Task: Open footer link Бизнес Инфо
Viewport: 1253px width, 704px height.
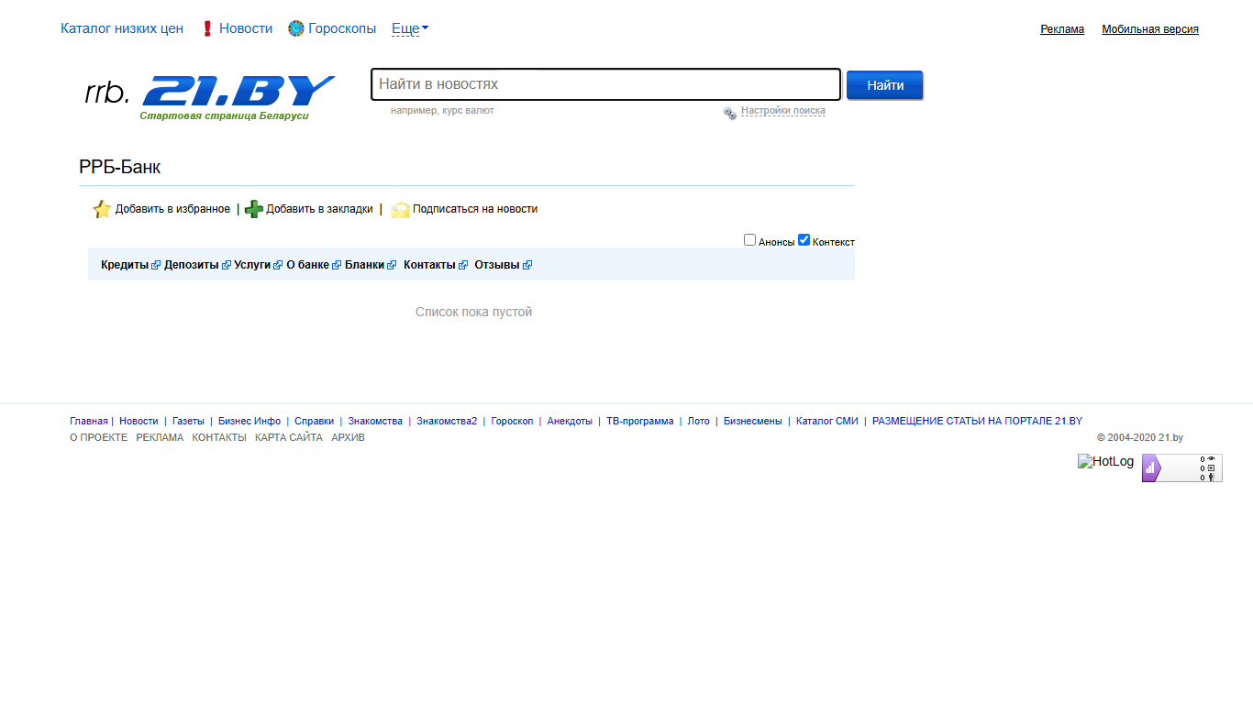Action: (249, 422)
